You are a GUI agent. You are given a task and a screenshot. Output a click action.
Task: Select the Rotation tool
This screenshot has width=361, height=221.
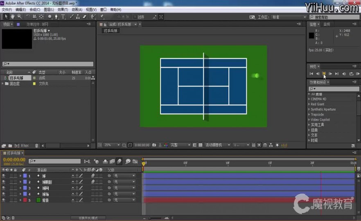28,16
